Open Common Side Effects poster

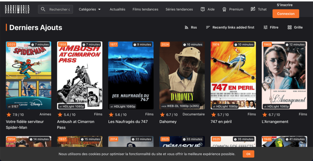[233, 141]
